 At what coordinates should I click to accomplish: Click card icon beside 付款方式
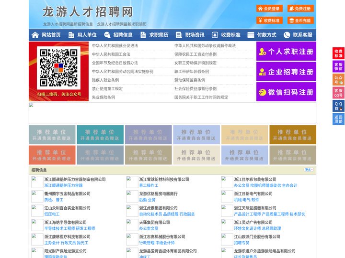click(x=251, y=35)
